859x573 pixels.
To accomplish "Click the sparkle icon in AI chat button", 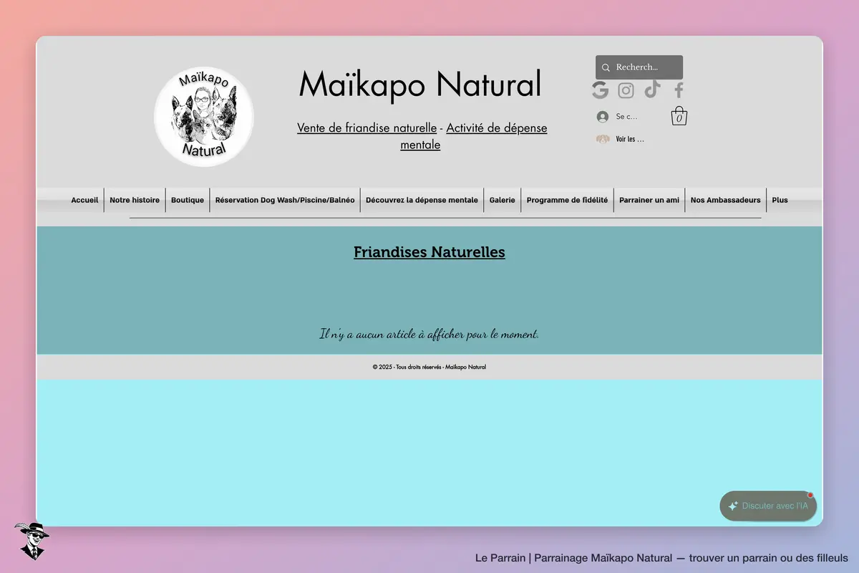I will [x=733, y=506].
